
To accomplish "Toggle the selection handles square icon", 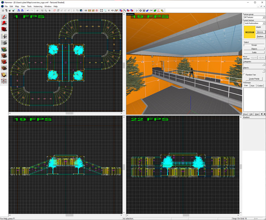I will (x=102, y=10).
